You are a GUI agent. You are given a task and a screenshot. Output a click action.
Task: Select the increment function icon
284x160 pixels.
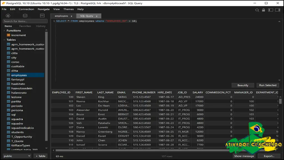[x=9, y=35]
